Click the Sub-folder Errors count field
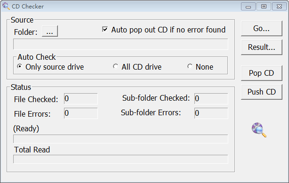Image resolution: width=289 pixels, height=183 pixels. pyautogui.click(x=211, y=113)
